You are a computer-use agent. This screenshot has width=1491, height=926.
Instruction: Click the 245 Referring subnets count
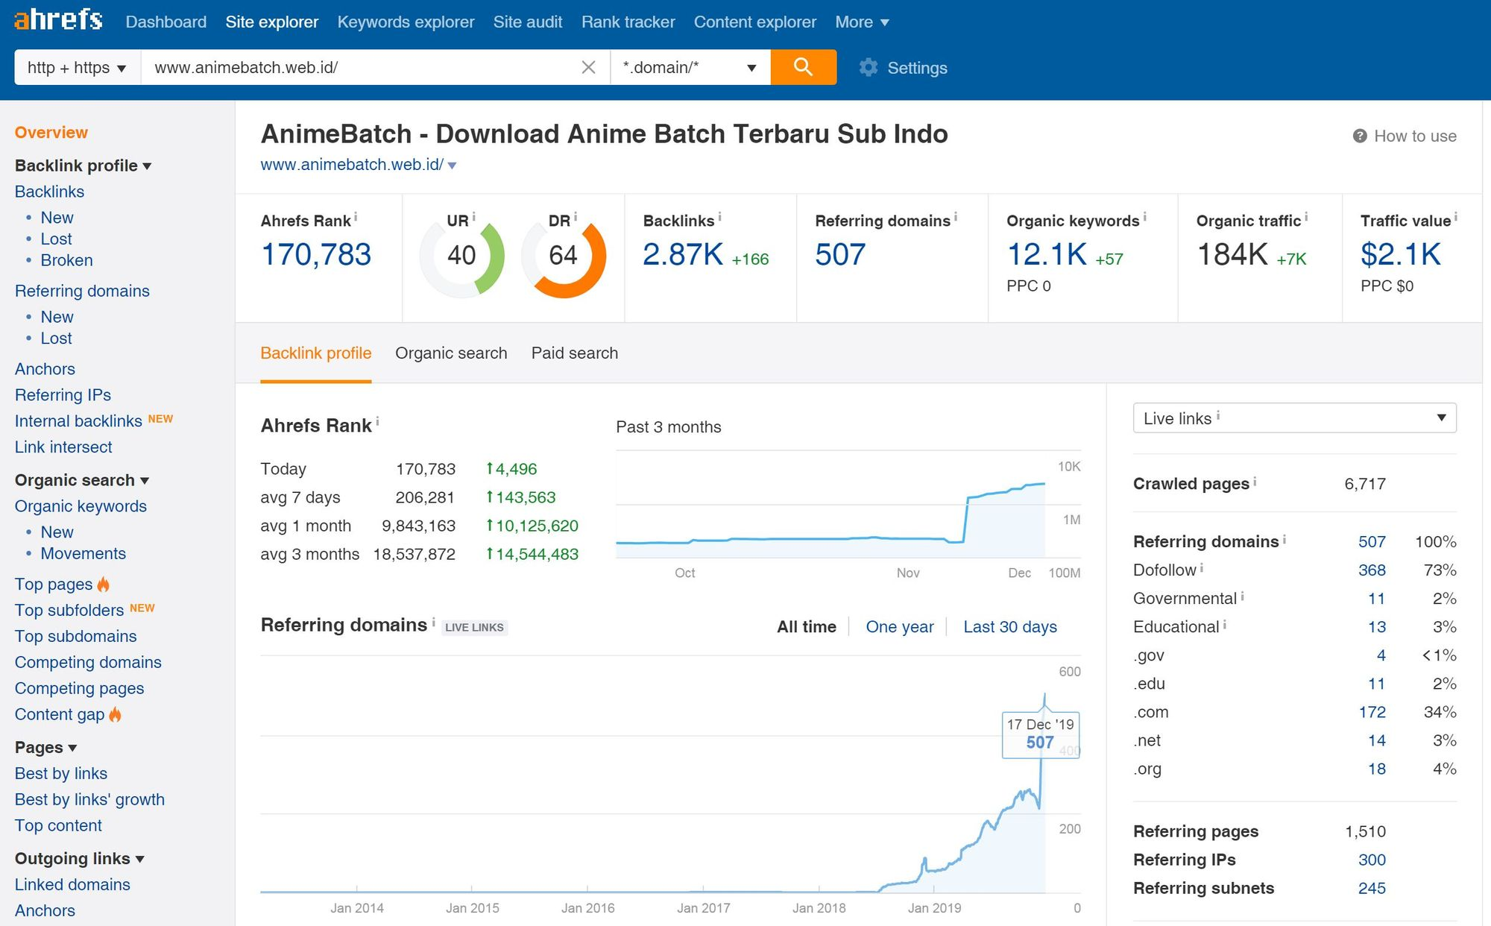[x=1372, y=888]
